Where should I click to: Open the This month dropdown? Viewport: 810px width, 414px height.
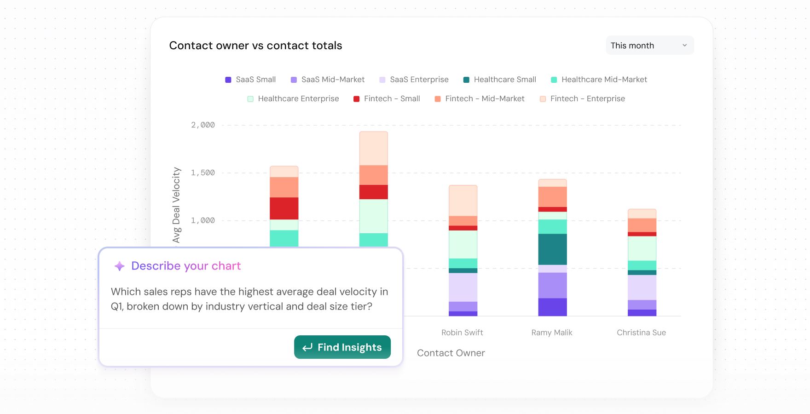point(649,46)
